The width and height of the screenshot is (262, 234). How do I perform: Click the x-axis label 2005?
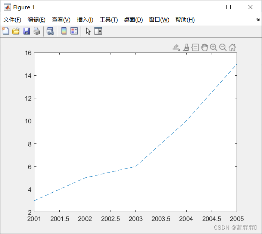[237, 219]
